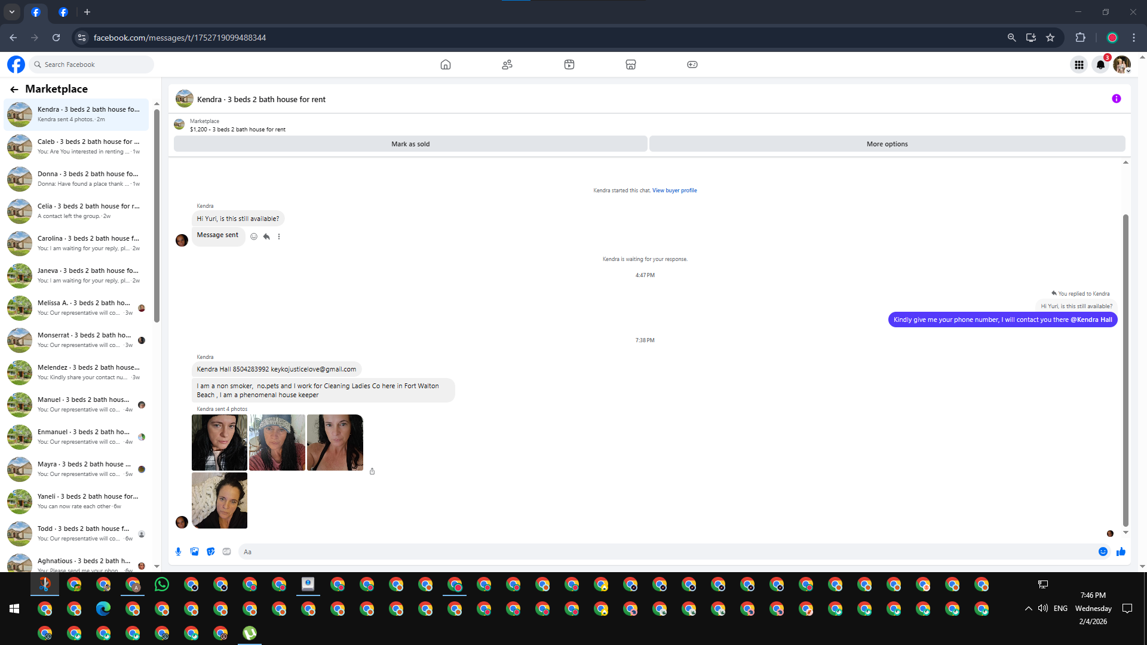The width and height of the screenshot is (1147, 645).
Task: Open WhatsApp from the taskbar
Action: [162, 585]
